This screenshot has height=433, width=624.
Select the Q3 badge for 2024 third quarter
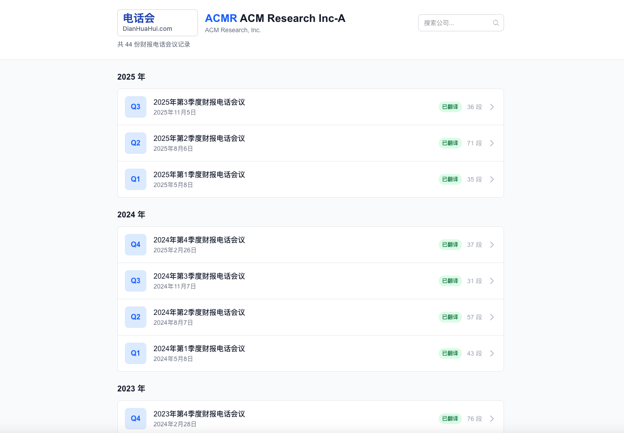pyautogui.click(x=135, y=280)
